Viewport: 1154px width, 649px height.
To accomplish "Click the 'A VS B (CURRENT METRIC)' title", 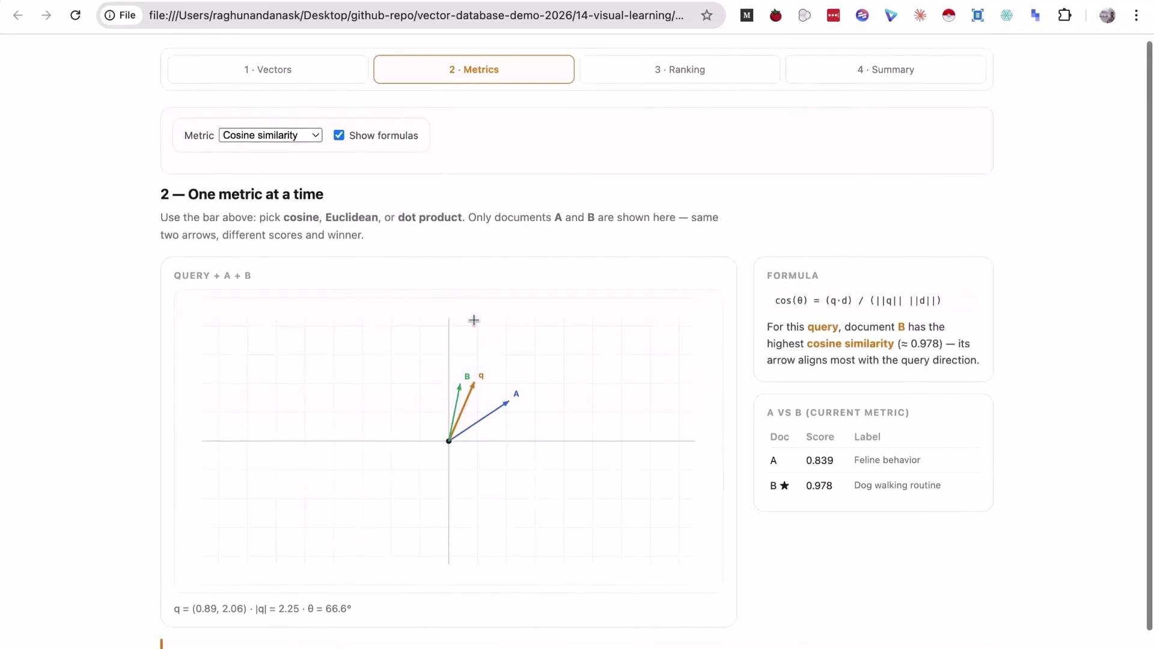I will point(838,413).
